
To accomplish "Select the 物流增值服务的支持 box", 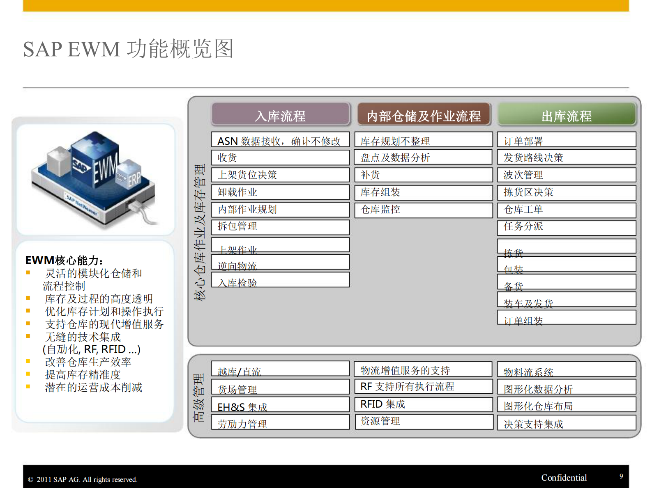I will click(424, 369).
